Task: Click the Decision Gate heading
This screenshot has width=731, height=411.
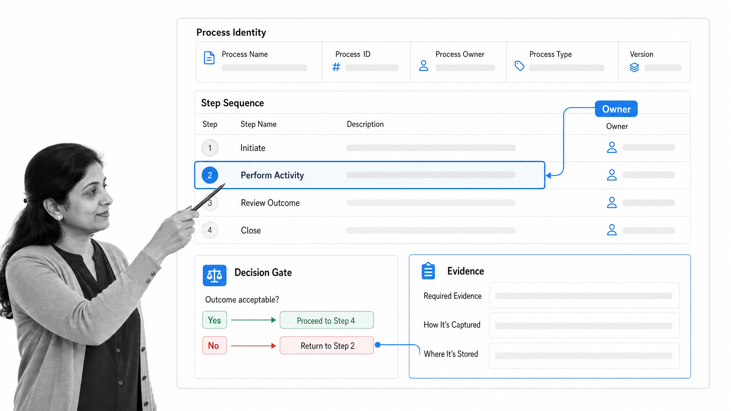Action: (x=263, y=273)
